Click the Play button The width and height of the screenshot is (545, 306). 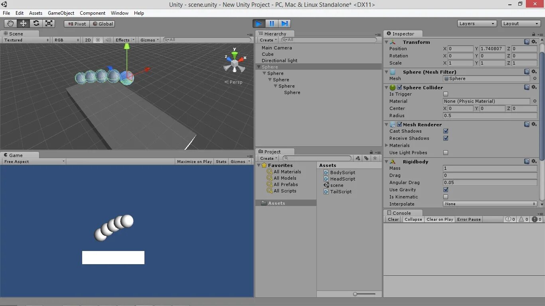[x=259, y=24]
